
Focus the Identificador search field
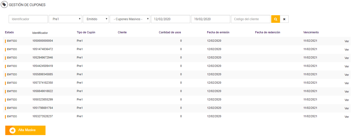28,19
